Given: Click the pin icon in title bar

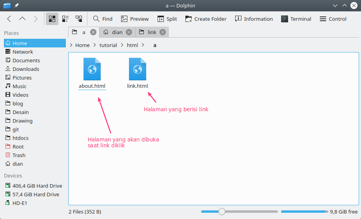Looking at the screenshot, I should coord(16,5).
